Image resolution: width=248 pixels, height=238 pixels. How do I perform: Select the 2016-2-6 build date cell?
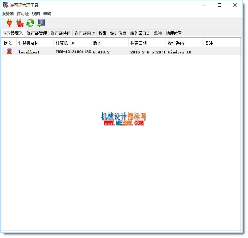click(x=148, y=52)
